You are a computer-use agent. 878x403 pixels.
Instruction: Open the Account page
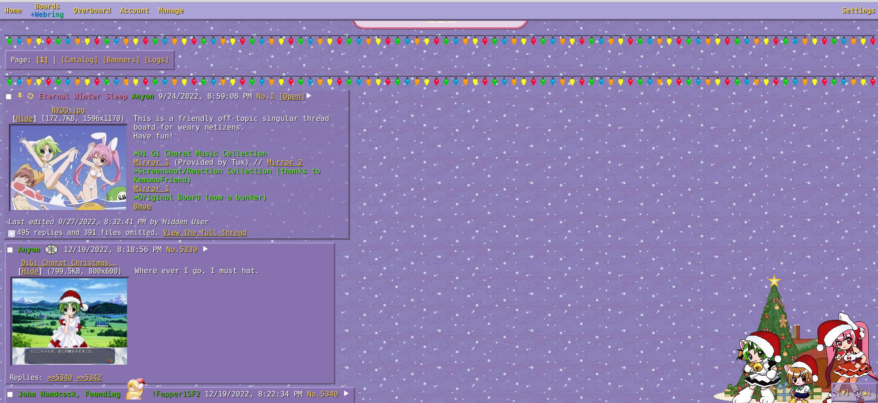click(x=134, y=11)
